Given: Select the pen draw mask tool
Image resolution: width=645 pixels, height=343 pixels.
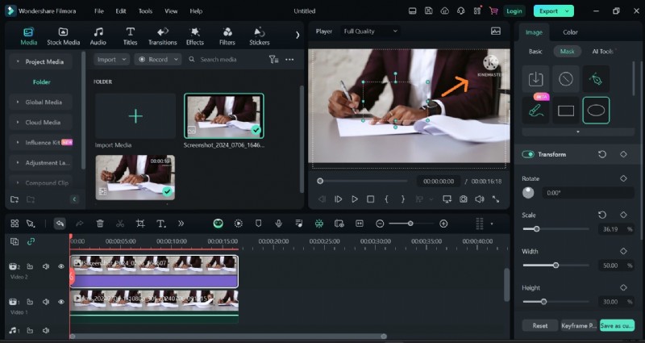Looking at the screenshot, I should tap(596, 78).
